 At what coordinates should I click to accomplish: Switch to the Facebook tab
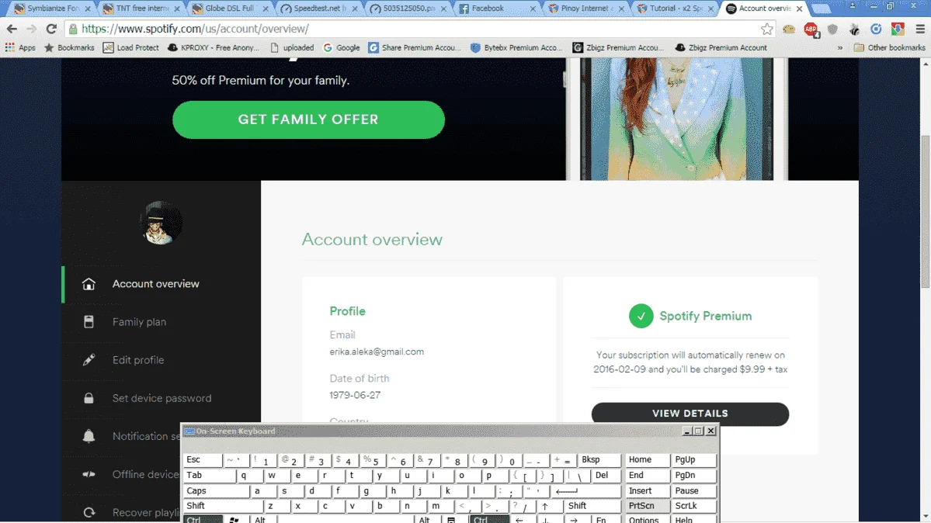click(x=495, y=9)
